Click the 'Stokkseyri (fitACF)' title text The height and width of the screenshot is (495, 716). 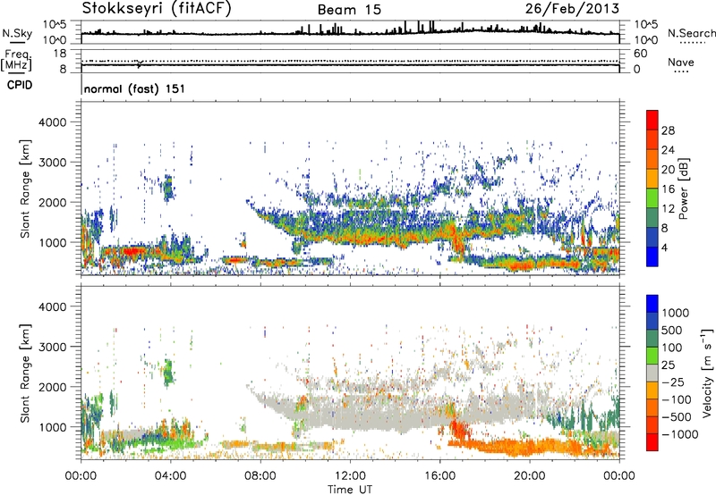(x=157, y=8)
